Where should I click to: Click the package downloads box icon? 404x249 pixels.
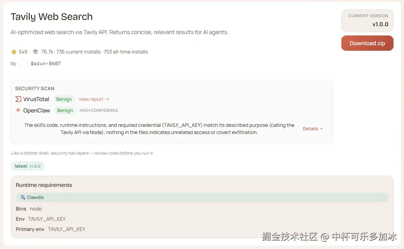coord(36,52)
